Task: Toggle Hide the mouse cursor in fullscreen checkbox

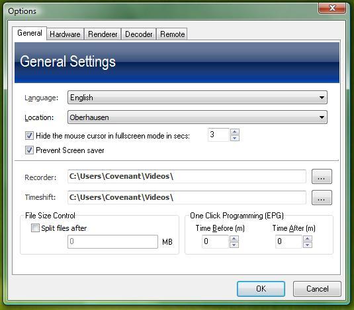Action: 29,136
